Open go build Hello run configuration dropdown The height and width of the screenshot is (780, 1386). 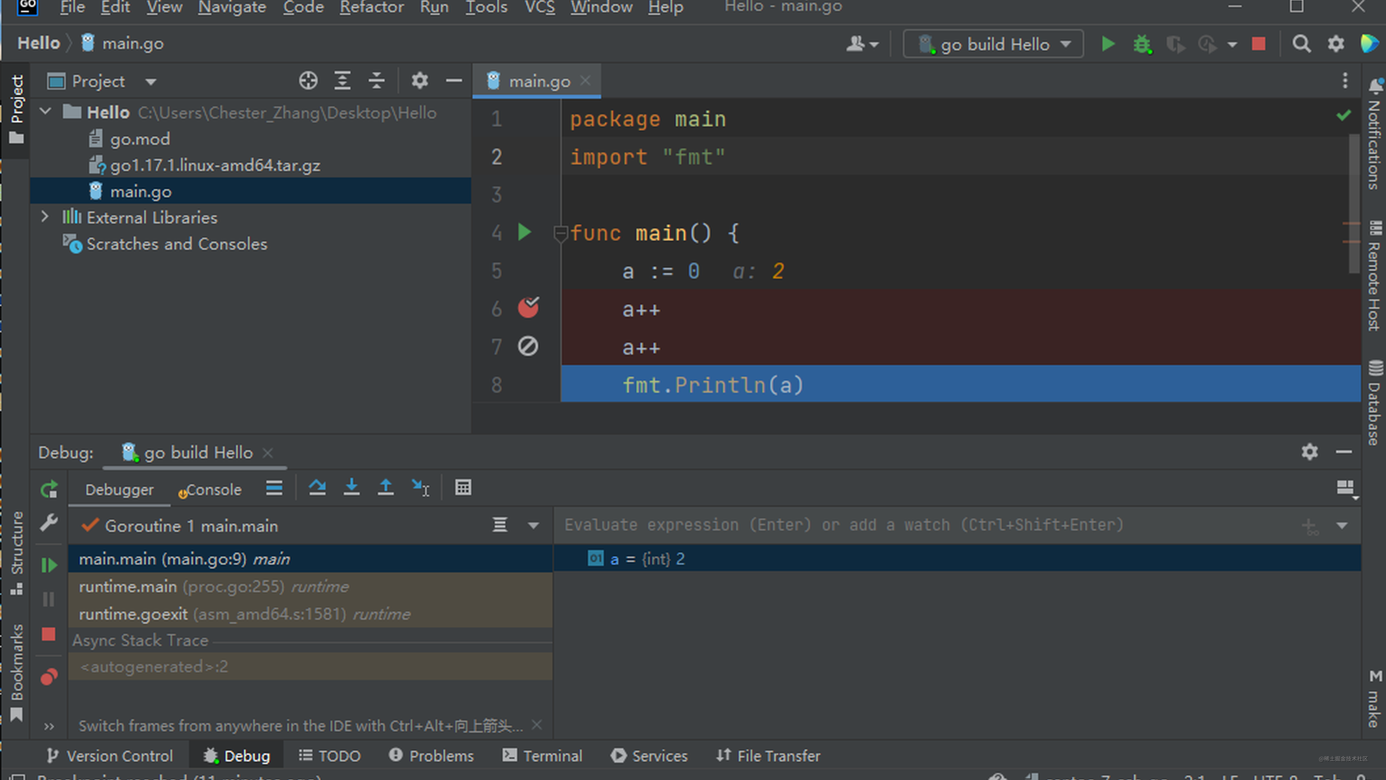click(x=993, y=44)
